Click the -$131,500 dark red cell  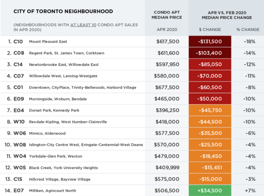[x=210, y=42]
